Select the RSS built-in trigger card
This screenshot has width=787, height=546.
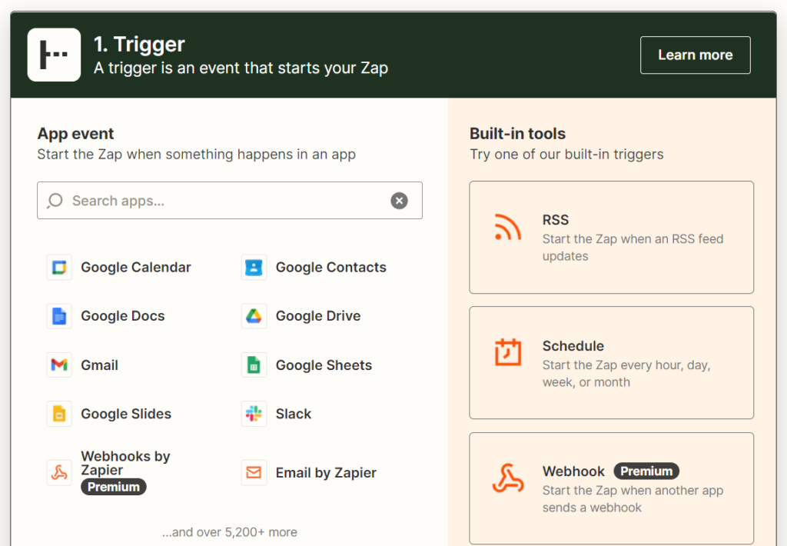tap(611, 237)
